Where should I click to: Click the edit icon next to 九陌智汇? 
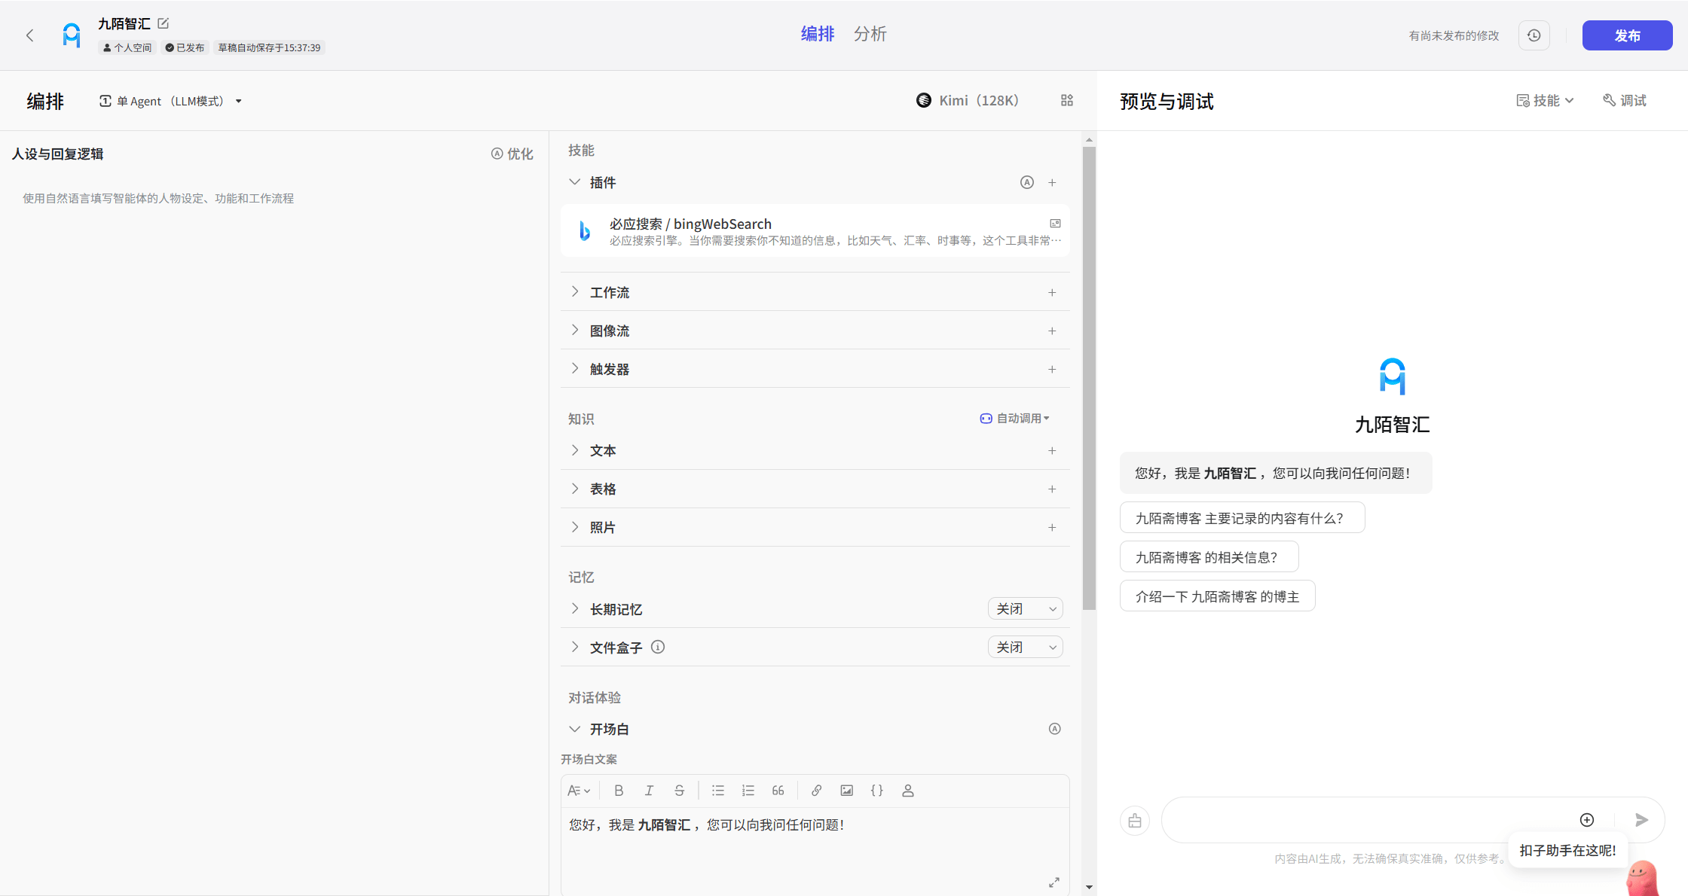[x=164, y=23]
